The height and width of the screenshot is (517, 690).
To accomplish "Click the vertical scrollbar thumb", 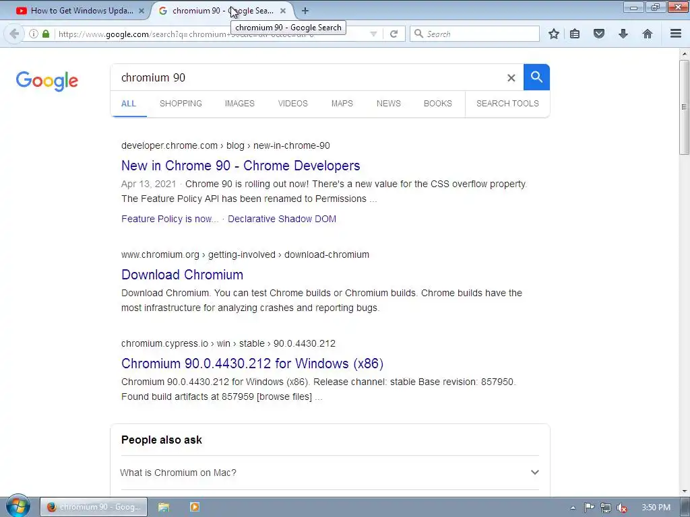I will 684,107.
